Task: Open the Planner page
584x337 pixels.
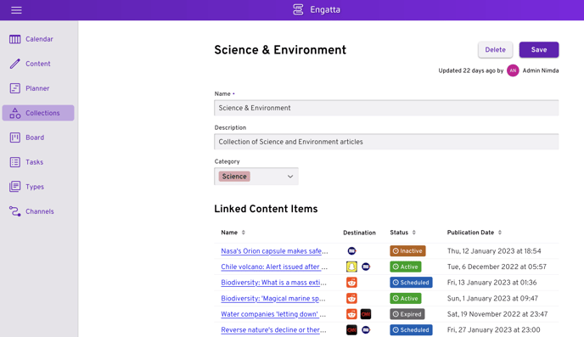Action: (x=38, y=88)
